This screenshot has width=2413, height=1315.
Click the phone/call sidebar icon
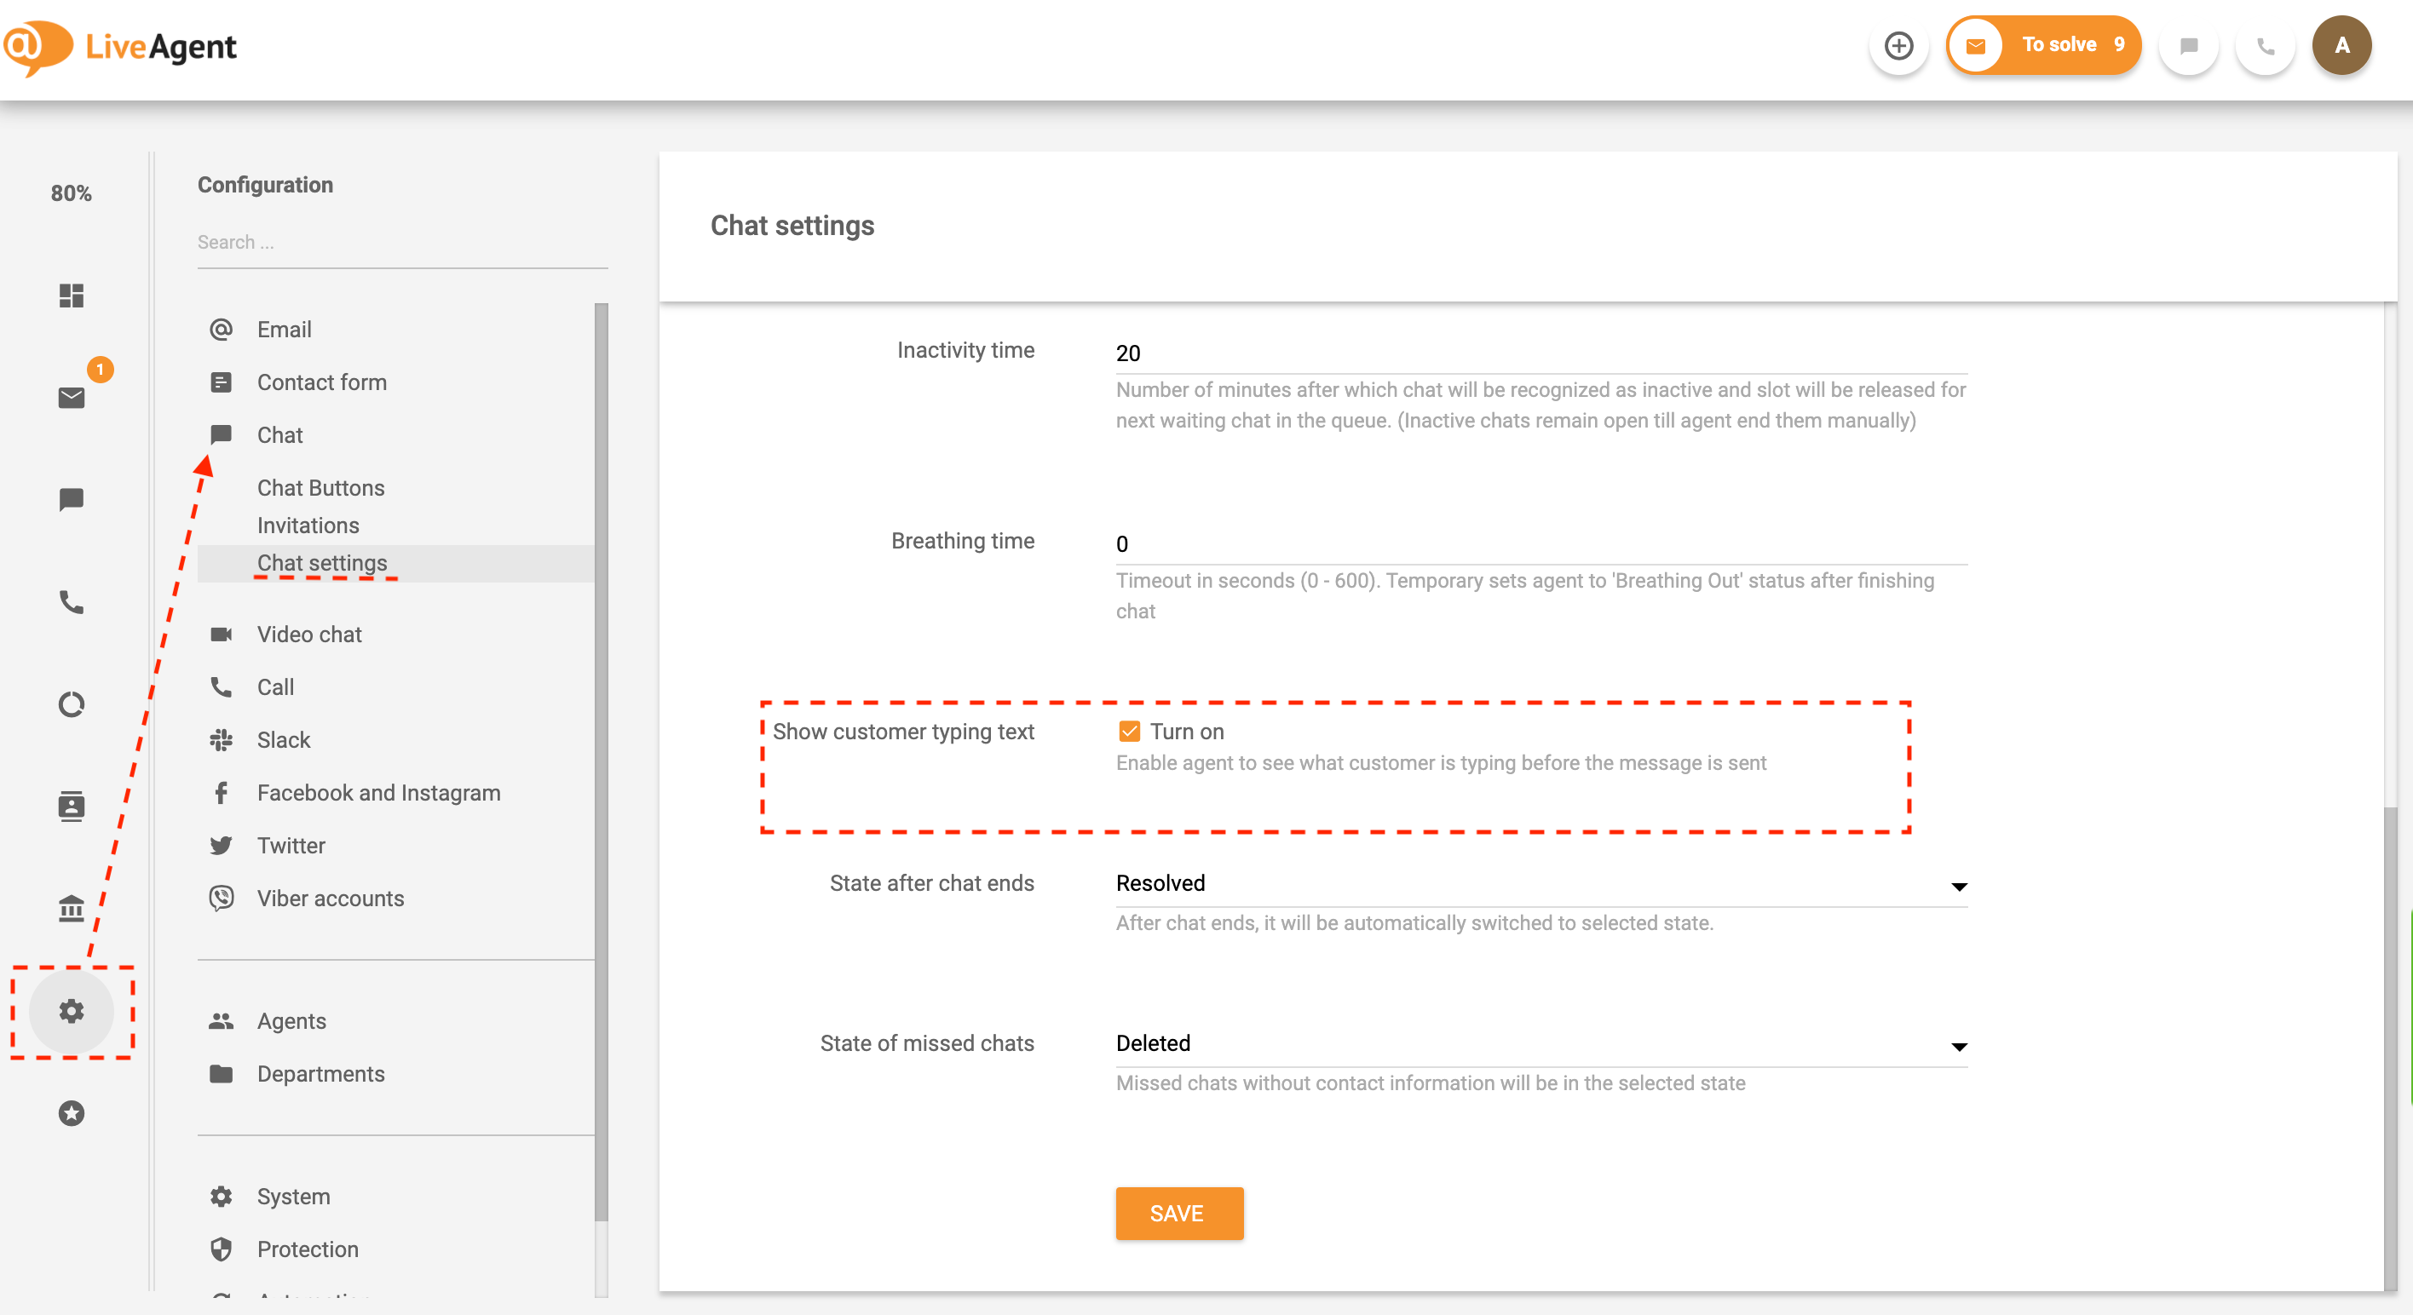tap(70, 602)
